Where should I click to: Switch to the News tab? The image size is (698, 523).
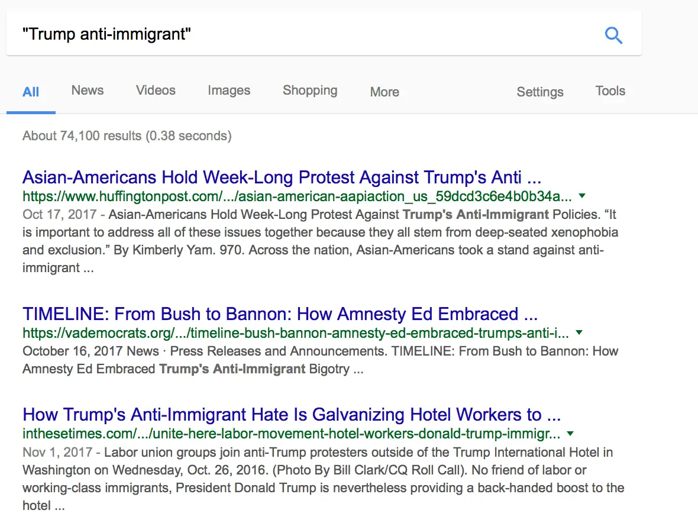tap(88, 91)
